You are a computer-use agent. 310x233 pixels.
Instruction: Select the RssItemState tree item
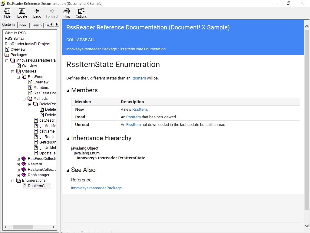(39, 186)
